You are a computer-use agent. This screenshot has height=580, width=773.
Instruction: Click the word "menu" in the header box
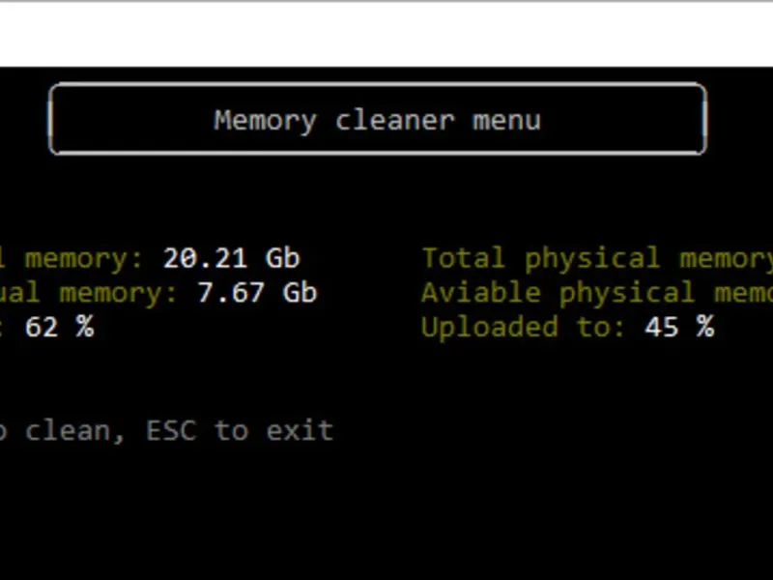(506, 121)
